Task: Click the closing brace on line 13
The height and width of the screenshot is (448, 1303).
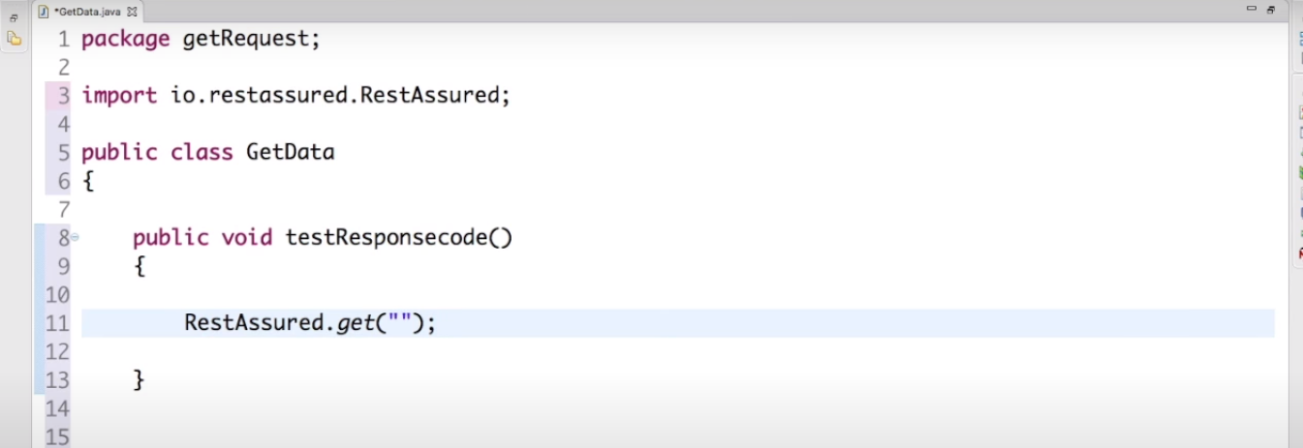Action: pos(140,379)
